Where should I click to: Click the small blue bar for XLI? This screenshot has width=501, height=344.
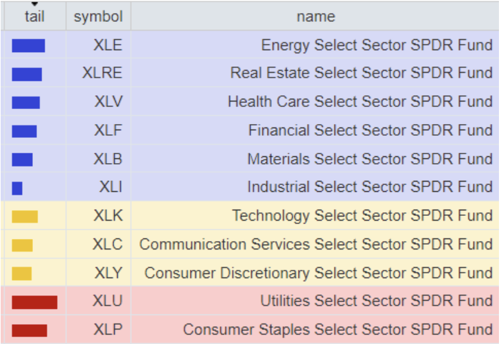[17, 188]
